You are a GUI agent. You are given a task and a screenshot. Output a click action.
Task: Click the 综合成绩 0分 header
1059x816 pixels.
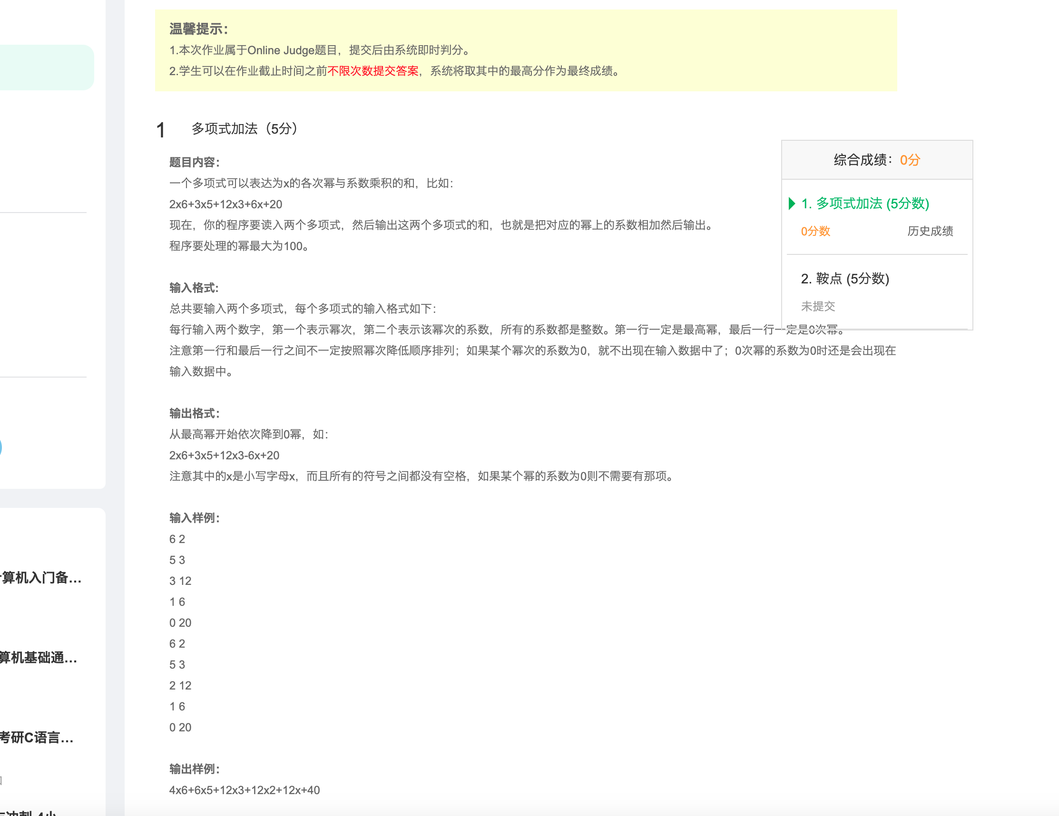pyautogui.click(x=876, y=160)
